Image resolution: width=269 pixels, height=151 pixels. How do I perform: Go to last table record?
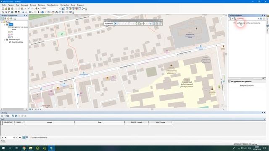pos(20,138)
